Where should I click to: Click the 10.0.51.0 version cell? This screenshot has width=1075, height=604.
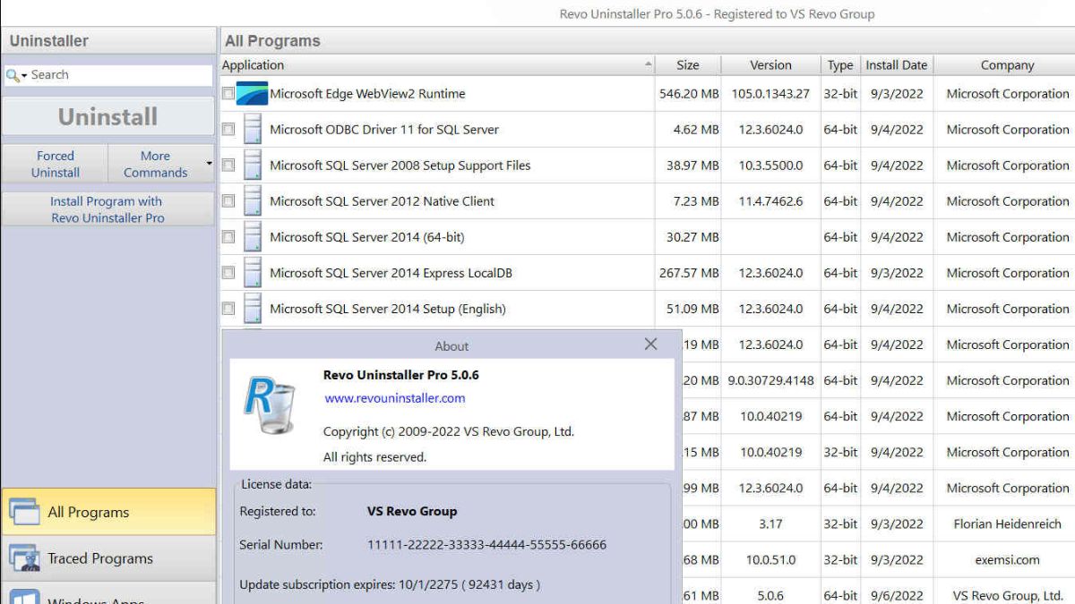(x=770, y=559)
